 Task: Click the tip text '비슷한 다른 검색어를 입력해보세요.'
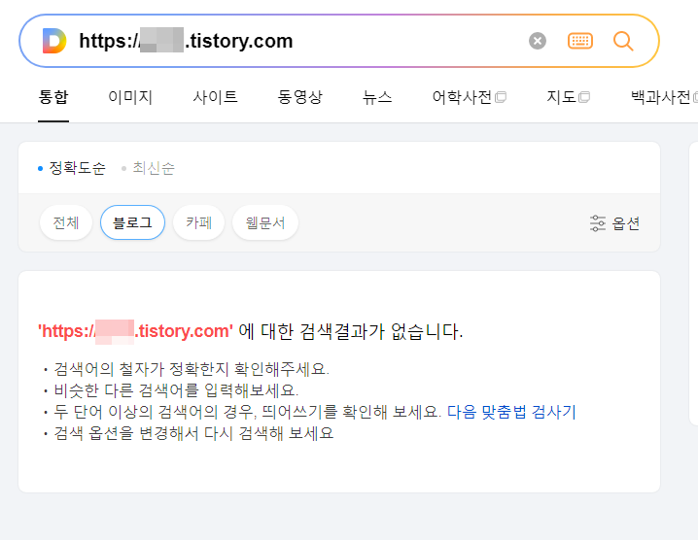[176, 390]
